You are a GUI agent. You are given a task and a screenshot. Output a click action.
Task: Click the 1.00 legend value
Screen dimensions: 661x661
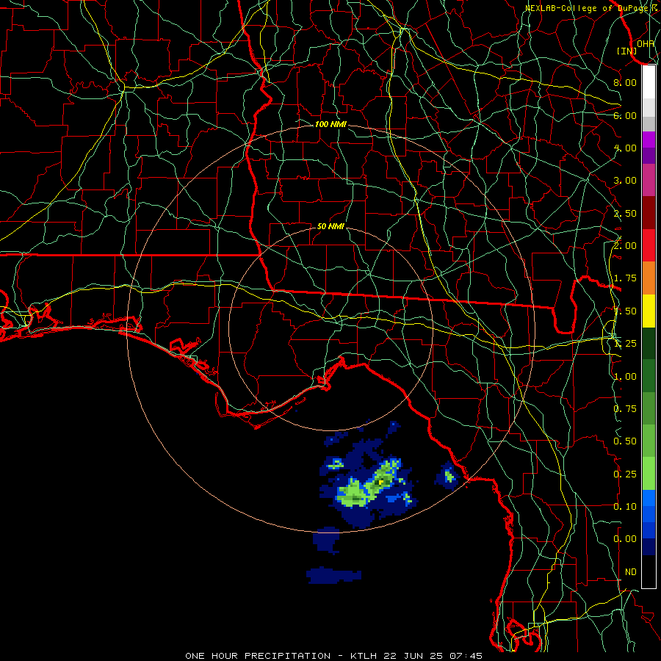point(625,377)
